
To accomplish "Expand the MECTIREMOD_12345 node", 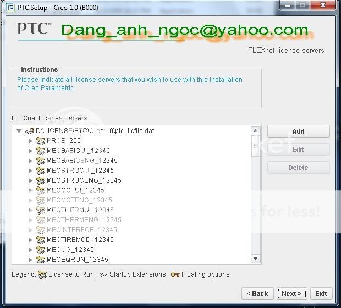I will pos(31,240).
